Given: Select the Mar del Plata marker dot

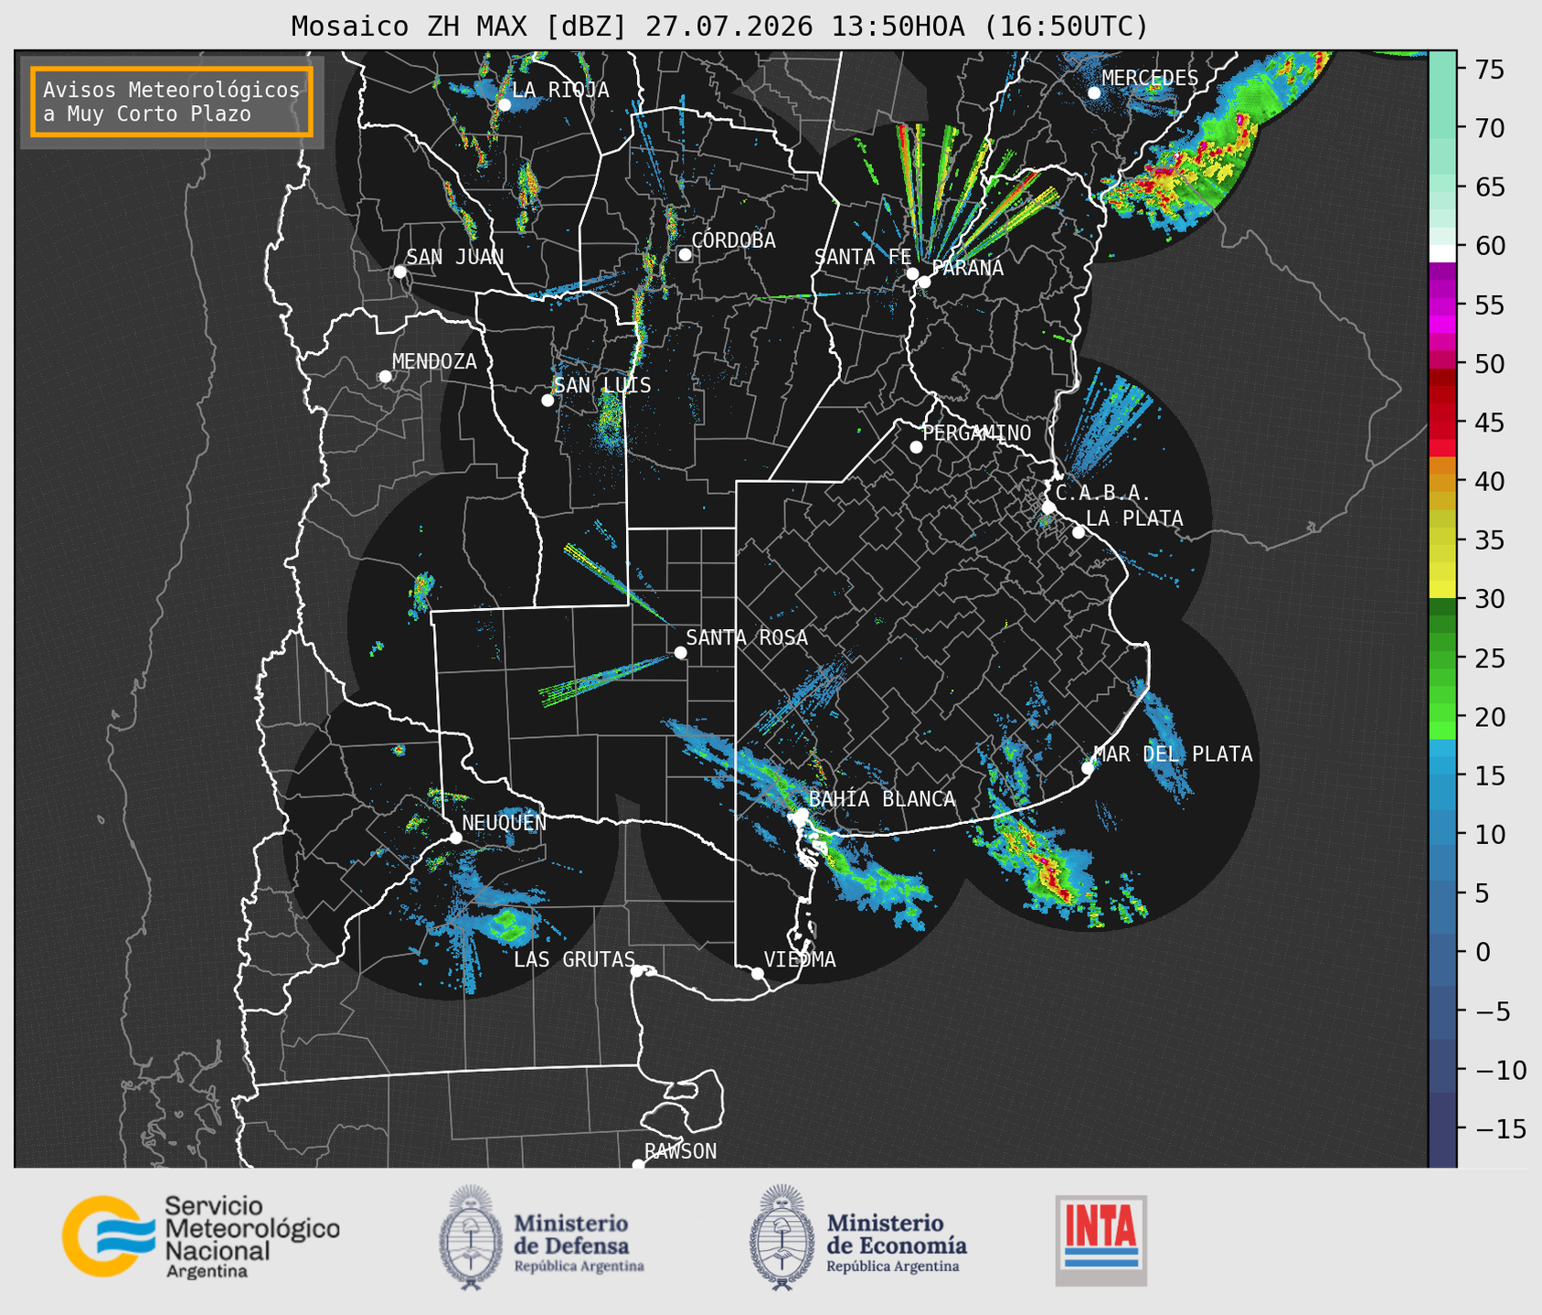Looking at the screenshot, I should click(x=1088, y=767).
